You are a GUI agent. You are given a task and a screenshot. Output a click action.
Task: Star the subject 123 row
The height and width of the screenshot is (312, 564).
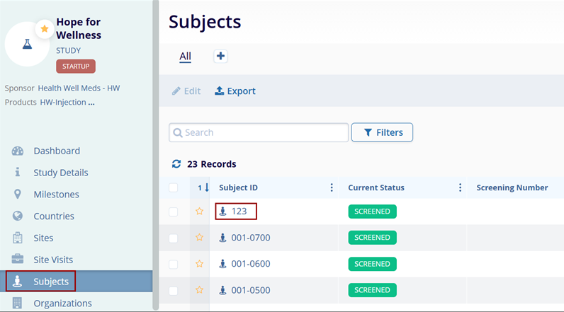(x=199, y=211)
